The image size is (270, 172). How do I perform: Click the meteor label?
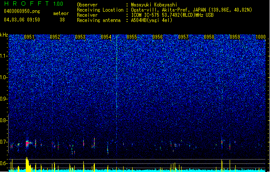point(61,13)
